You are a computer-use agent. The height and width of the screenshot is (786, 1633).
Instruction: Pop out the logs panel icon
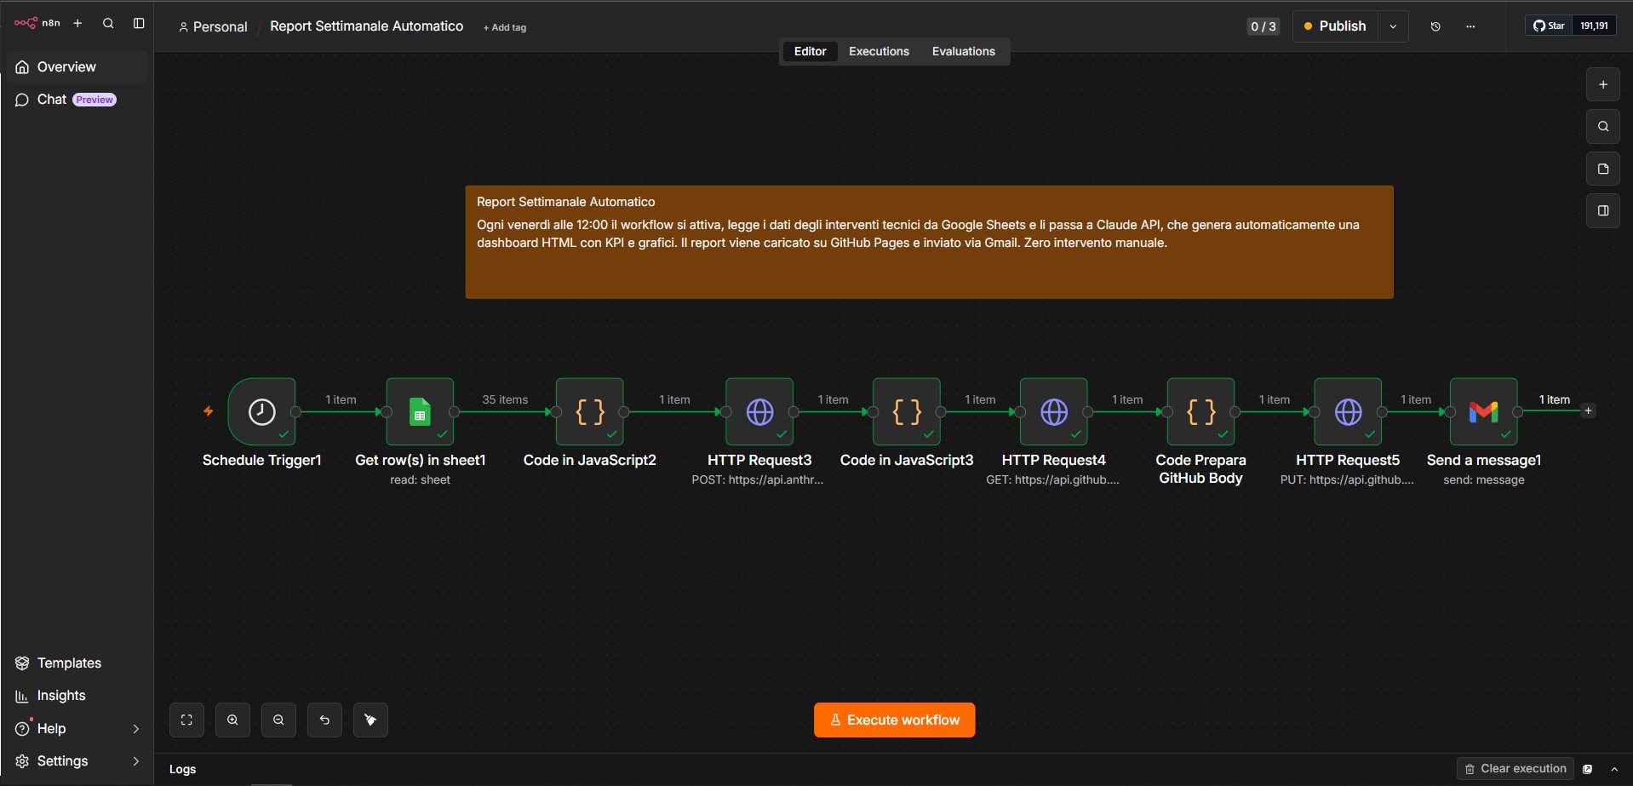pos(1588,769)
